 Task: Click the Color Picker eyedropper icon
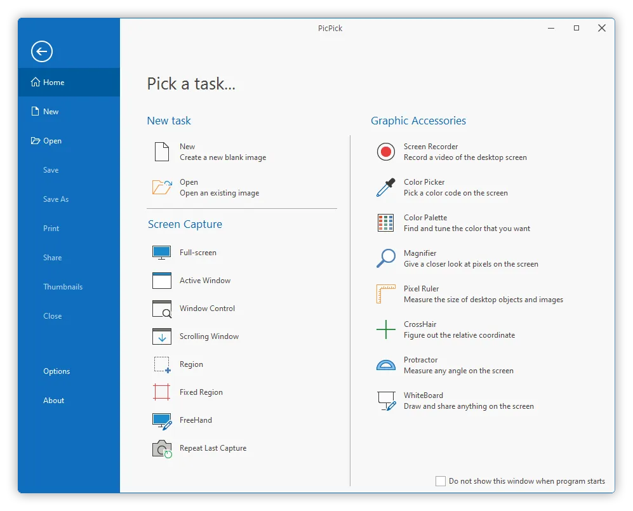coord(386,187)
